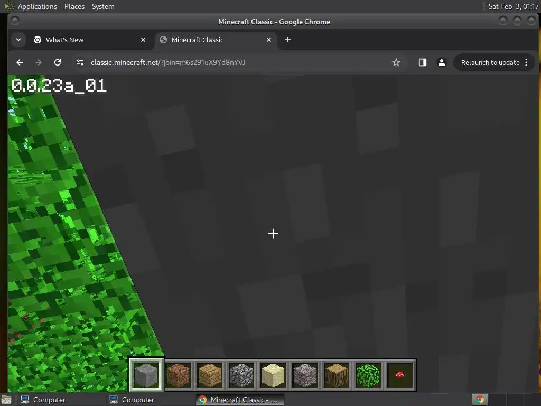Close the What's New tab
The image size is (541, 406).
coord(143,40)
